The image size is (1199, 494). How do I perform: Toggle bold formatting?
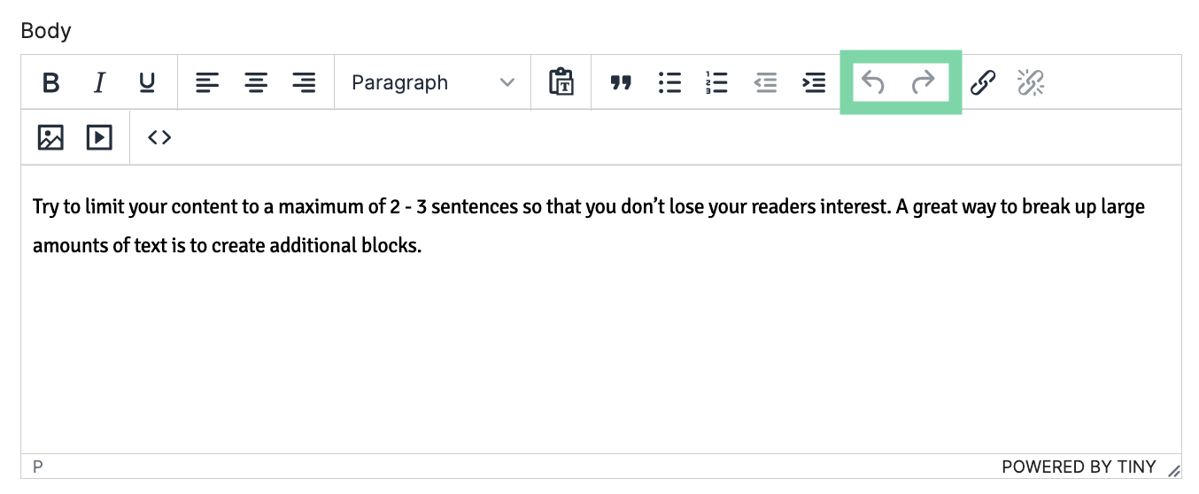51,83
